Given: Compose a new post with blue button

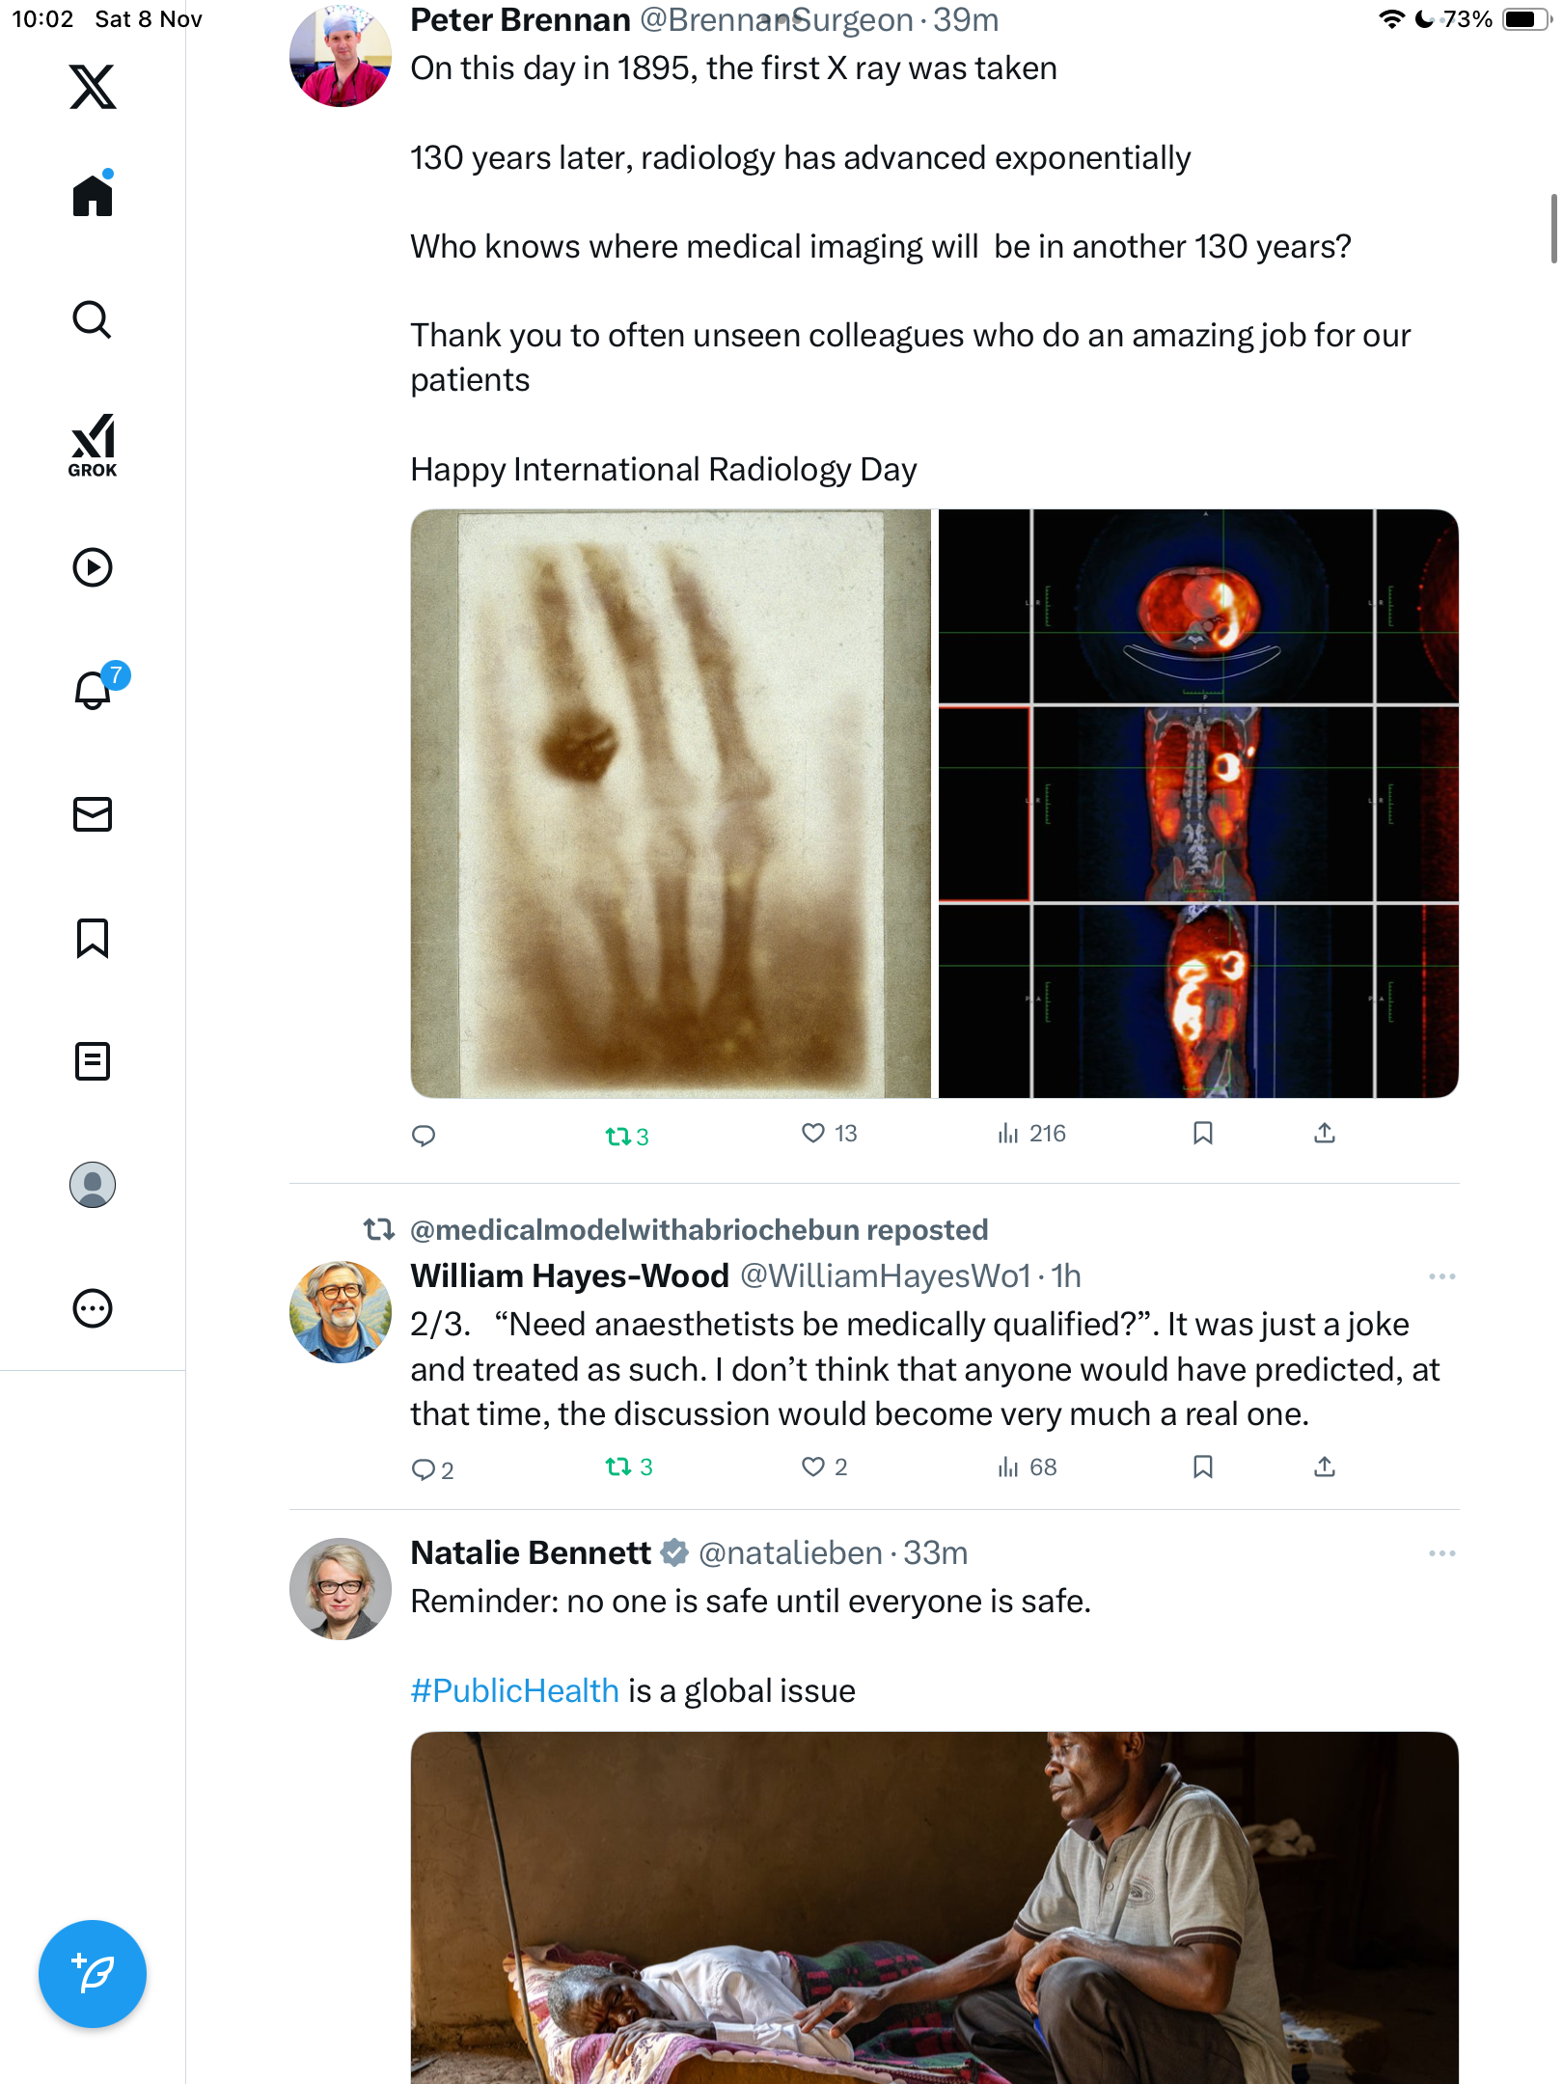Looking at the screenshot, I should (x=93, y=1974).
